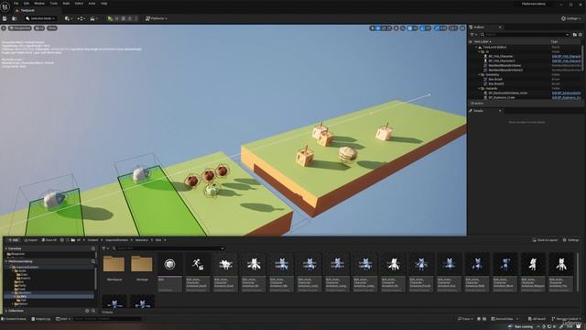Image resolution: width=586 pixels, height=330 pixels.
Task: Toggle surface snapping in viewport toolbar
Action: (x=403, y=28)
